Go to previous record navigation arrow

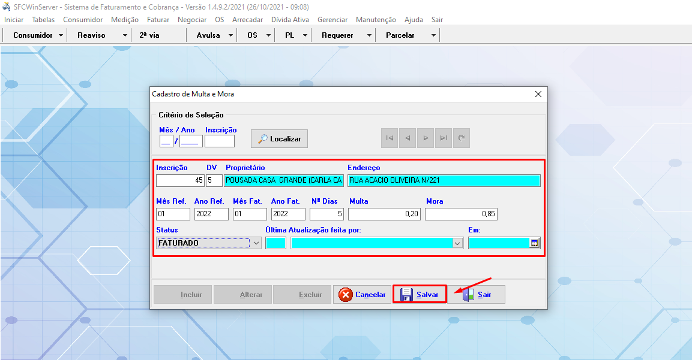408,138
